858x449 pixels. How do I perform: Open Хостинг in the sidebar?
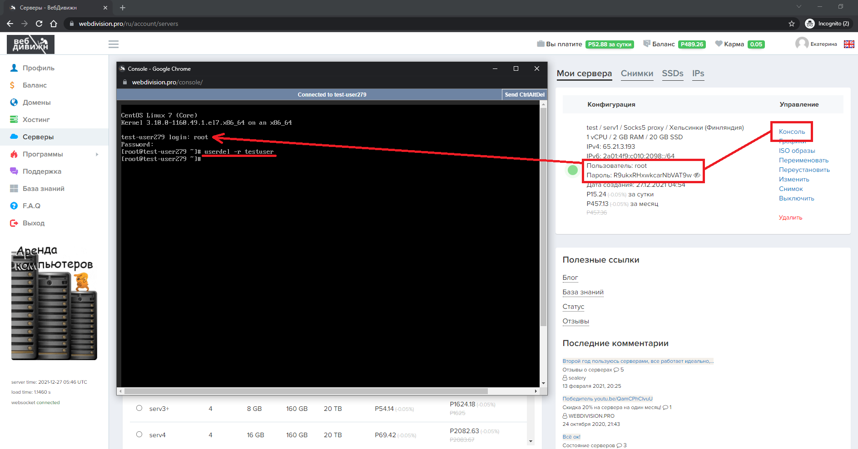click(36, 120)
